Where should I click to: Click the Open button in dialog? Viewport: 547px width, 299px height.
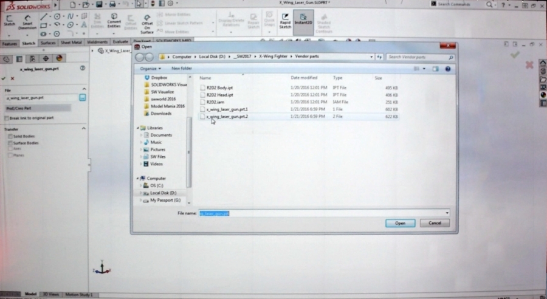coord(400,223)
